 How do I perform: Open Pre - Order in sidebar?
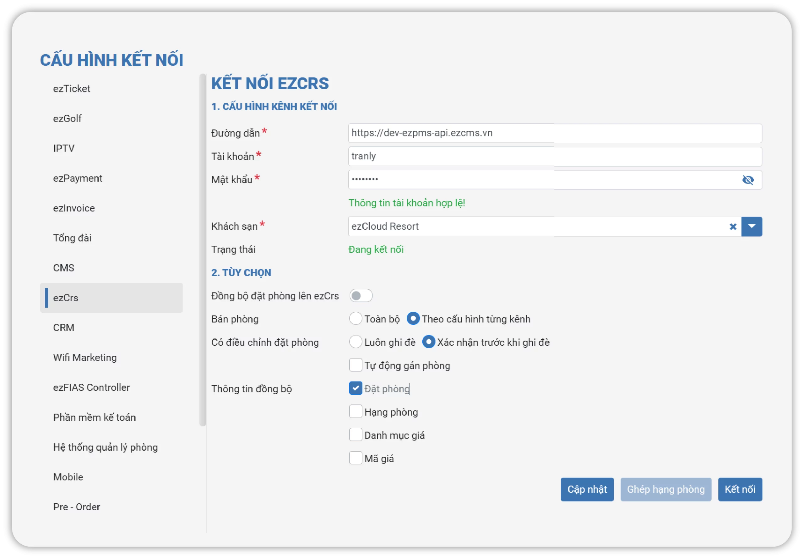tap(111, 507)
